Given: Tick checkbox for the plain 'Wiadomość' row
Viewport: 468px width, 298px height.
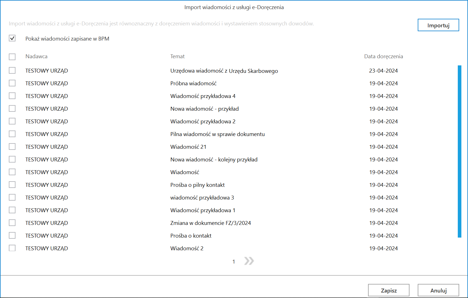Looking at the screenshot, I should coord(12,172).
